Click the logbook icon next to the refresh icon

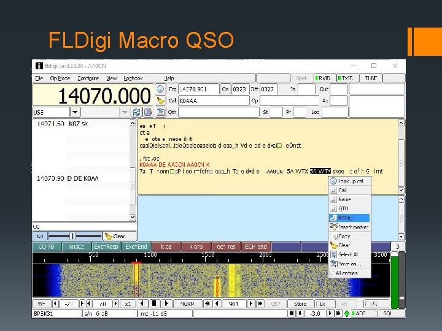coord(148,112)
